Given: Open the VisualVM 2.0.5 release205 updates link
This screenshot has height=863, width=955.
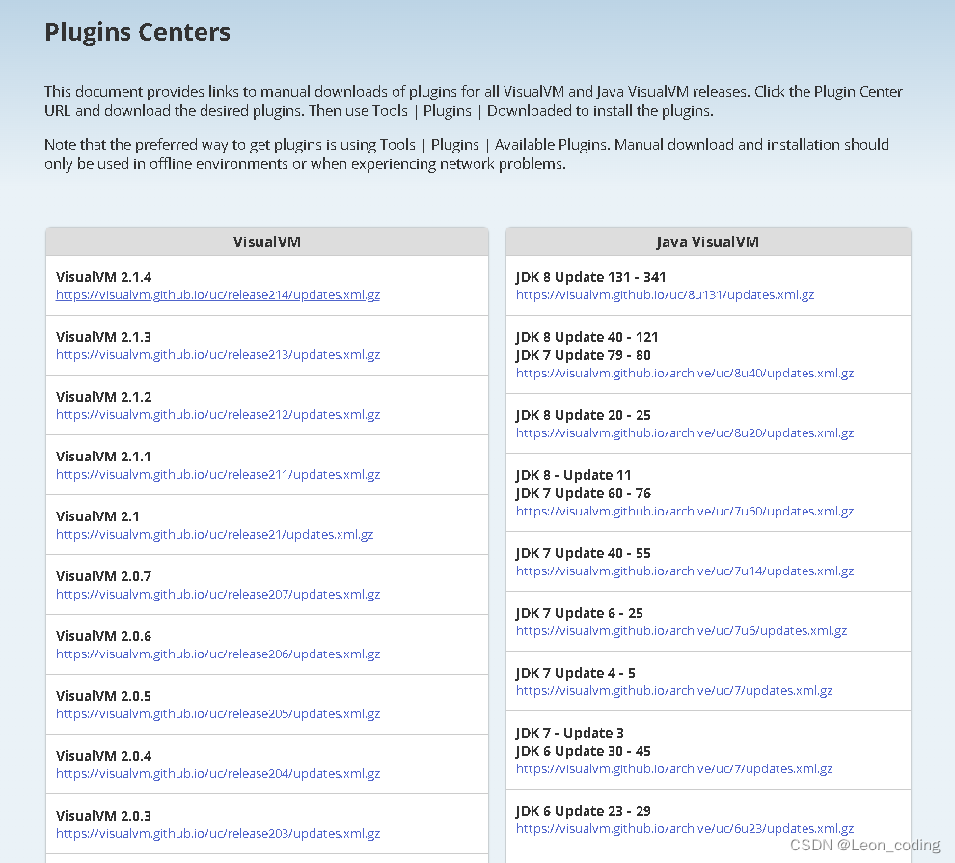Looking at the screenshot, I should pos(218,713).
